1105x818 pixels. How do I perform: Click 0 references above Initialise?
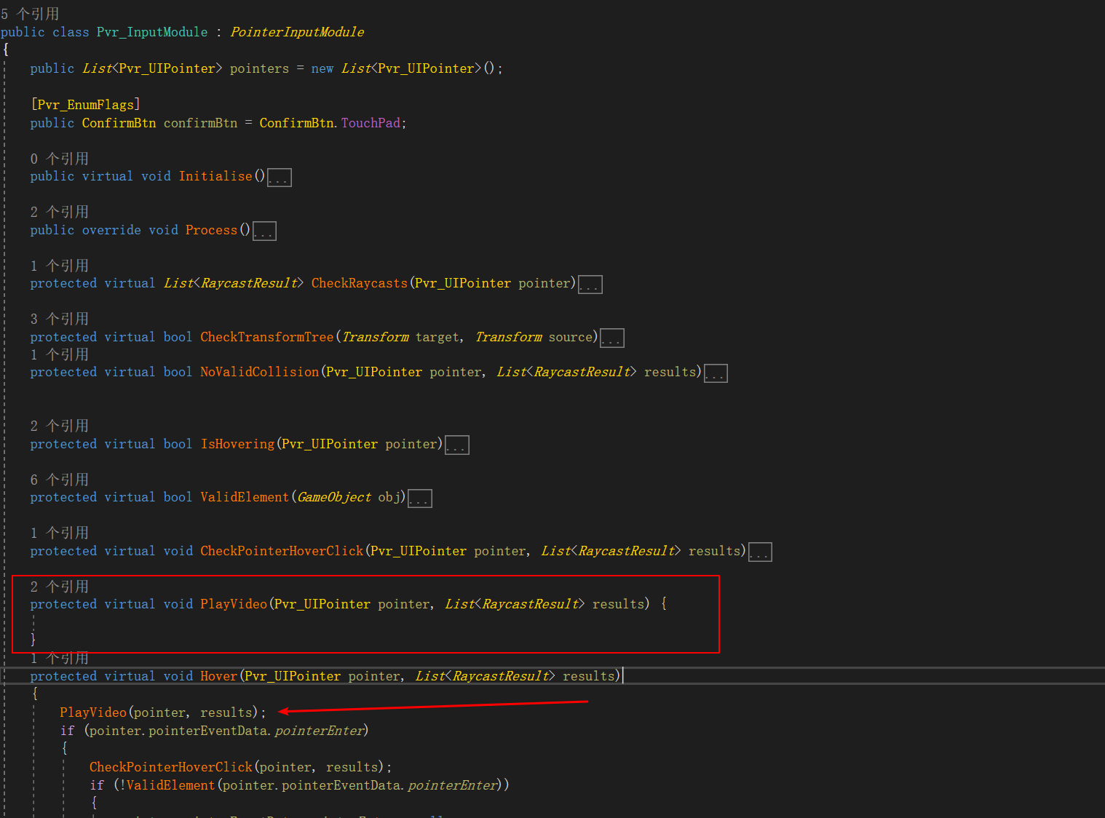click(x=59, y=158)
